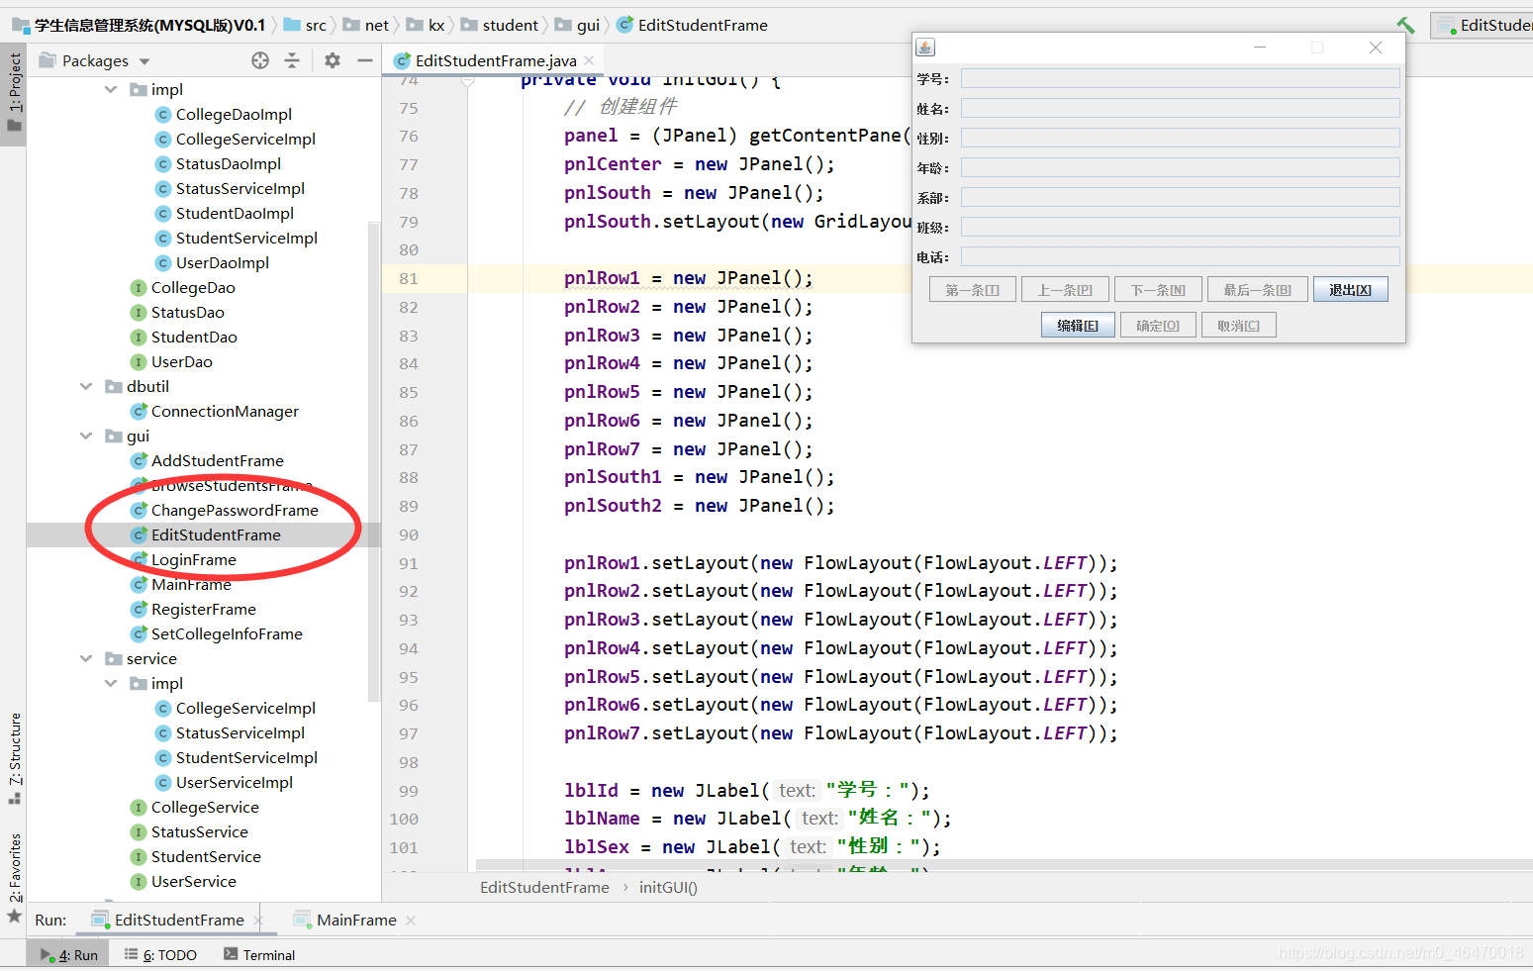This screenshot has width=1533, height=971.
Task: Click the collapse all icon in Packages panel
Action: point(292,60)
